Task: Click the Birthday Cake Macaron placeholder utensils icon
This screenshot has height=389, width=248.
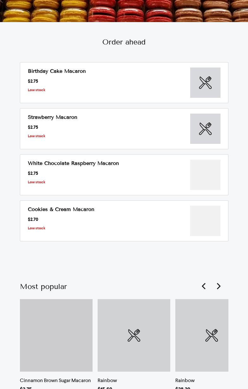Action: click(205, 83)
